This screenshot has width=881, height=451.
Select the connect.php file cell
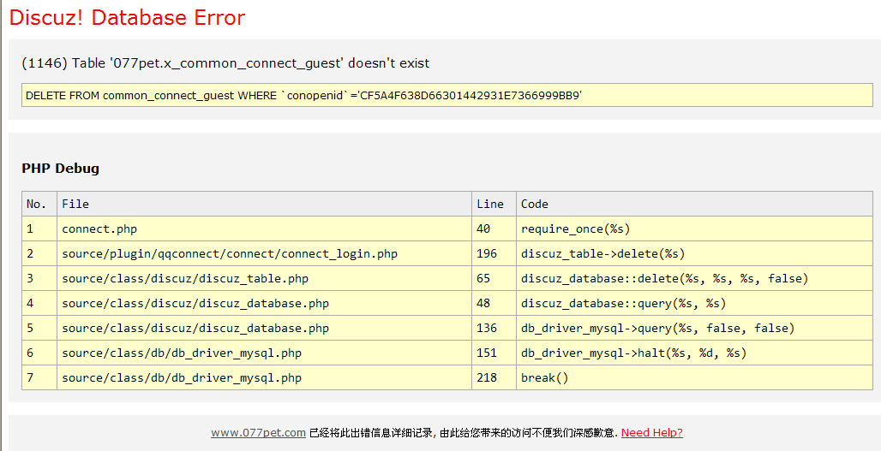[x=99, y=228]
